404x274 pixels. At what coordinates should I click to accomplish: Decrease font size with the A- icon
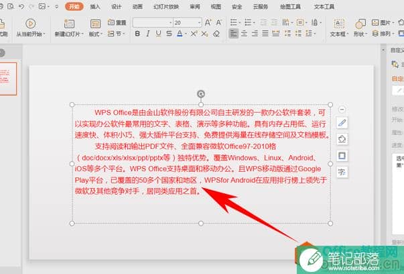point(218,23)
